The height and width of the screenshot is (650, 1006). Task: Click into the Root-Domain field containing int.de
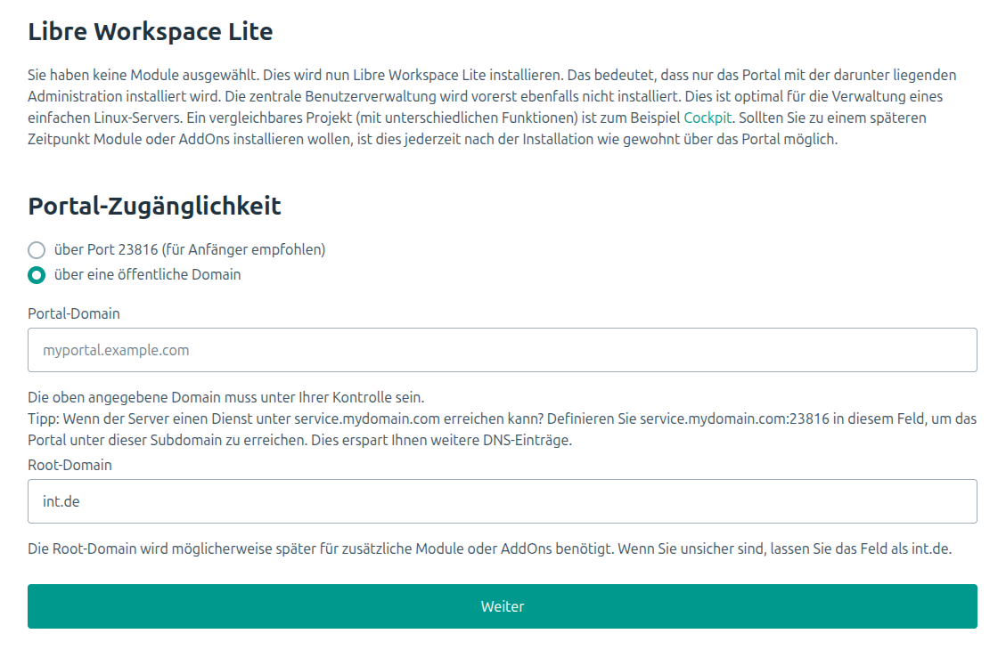pyautogui.click(x=502, y=501)
